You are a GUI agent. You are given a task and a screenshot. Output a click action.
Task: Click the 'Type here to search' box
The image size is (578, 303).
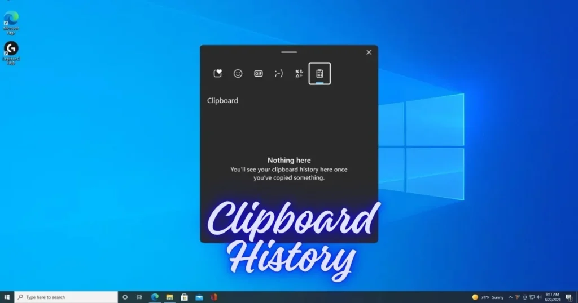coord(66,297)
